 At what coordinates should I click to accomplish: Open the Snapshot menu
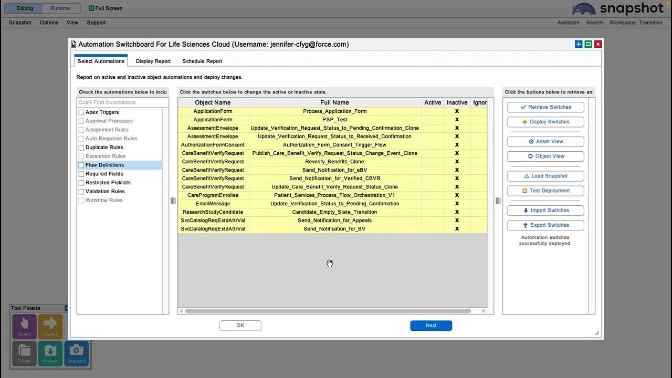(x=20, y=23)
